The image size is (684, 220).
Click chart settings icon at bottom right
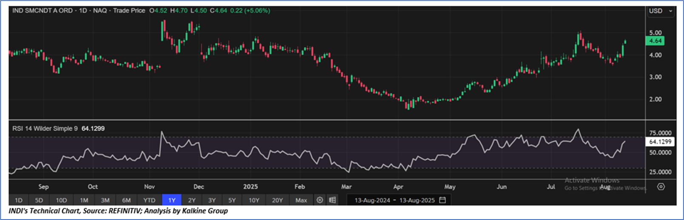point(661,186)
